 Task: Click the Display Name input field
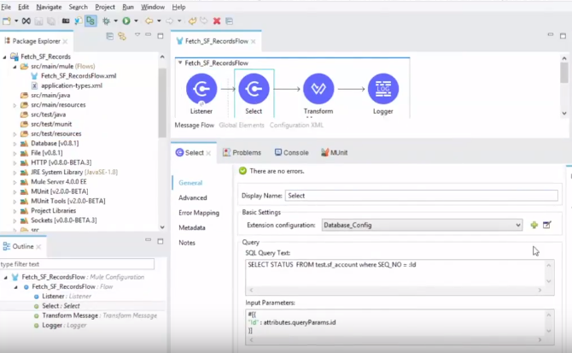[x=421, y=196]
